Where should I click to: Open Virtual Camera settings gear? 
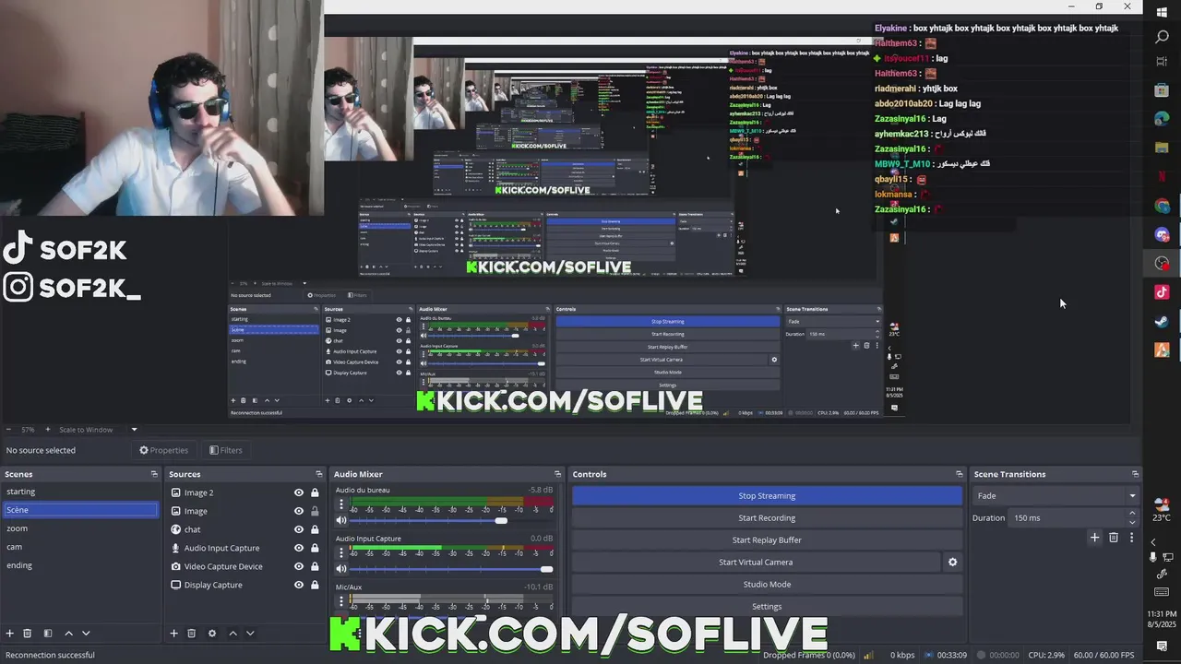tap(953, 562)
